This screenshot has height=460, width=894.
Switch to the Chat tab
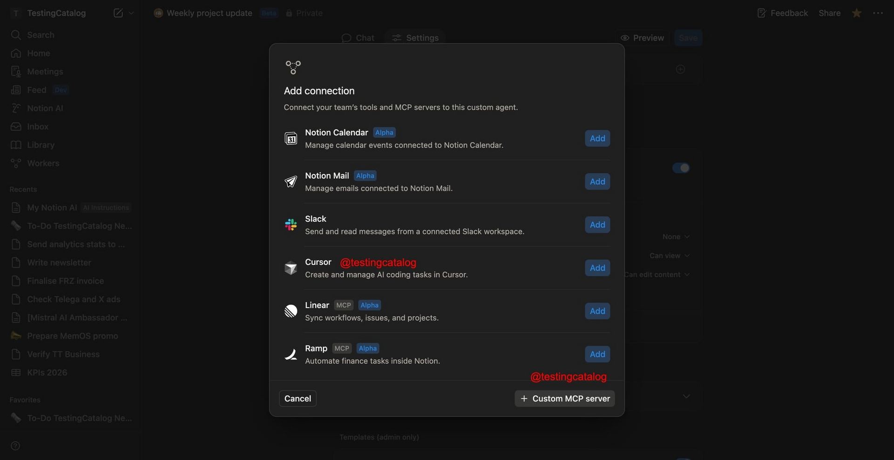point(358,38)
